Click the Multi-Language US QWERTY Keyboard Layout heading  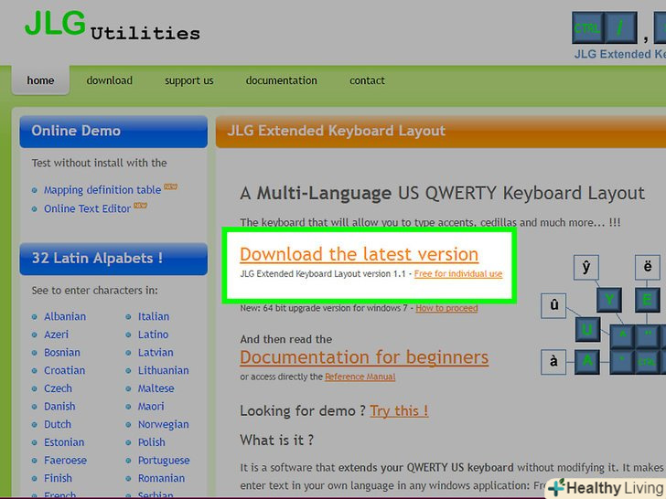[x=442, y=194]
